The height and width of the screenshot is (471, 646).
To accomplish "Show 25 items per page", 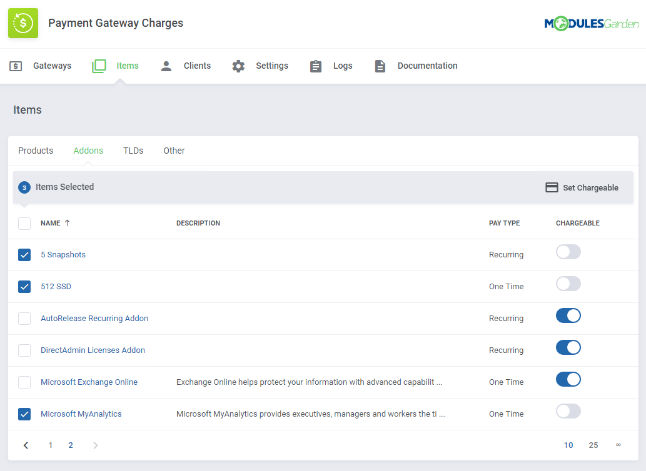I will tap(593, 445).
